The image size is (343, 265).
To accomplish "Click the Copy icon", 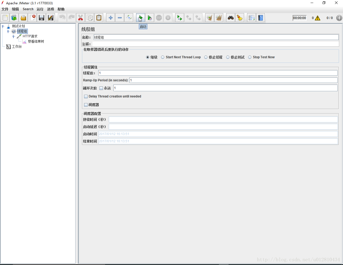I will point(90,18).
